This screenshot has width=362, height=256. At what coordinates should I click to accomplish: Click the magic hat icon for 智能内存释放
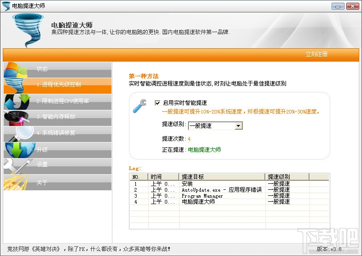[x=18, y=118]
